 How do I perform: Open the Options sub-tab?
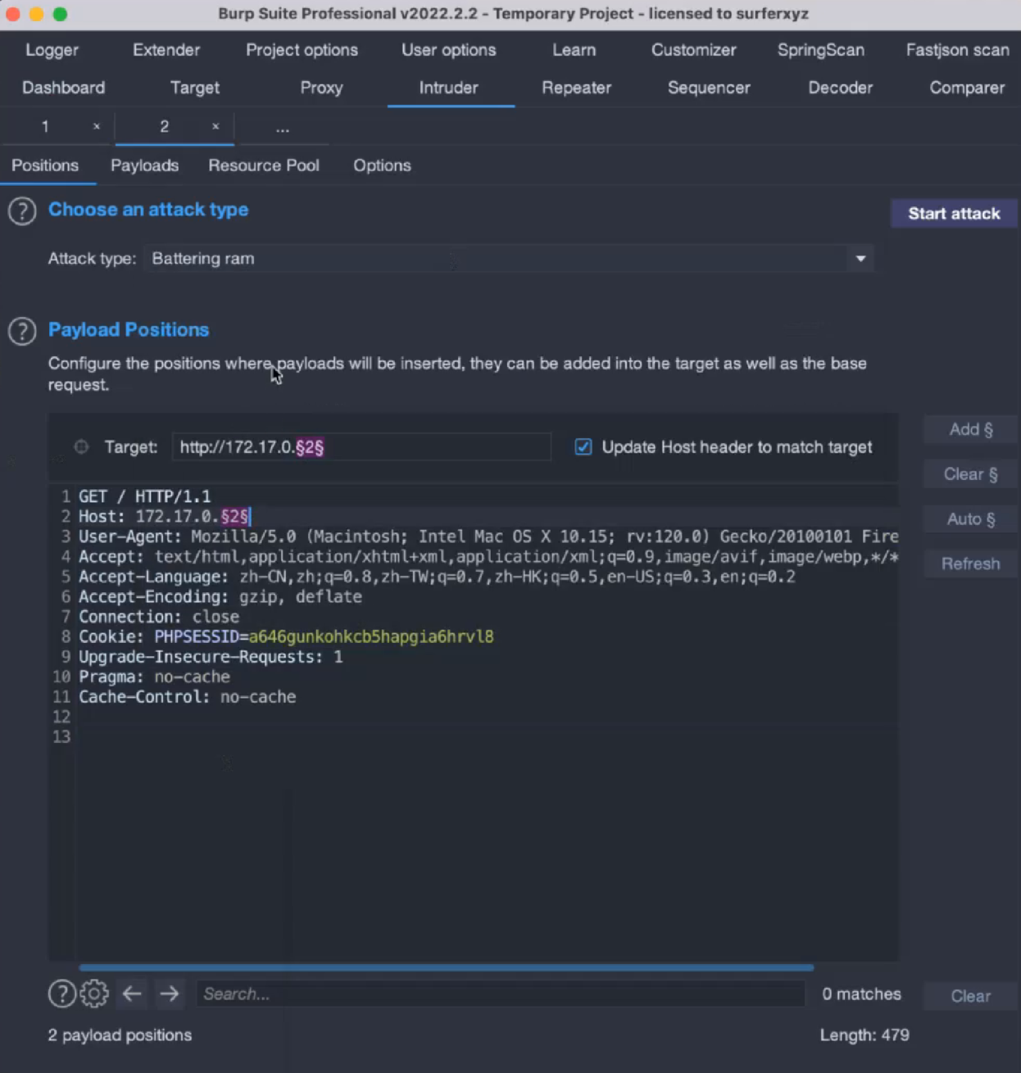coord(382,165)
